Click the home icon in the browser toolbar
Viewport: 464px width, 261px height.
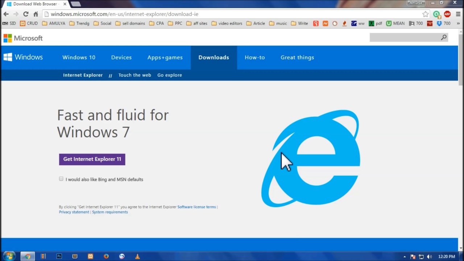point(36,14)
